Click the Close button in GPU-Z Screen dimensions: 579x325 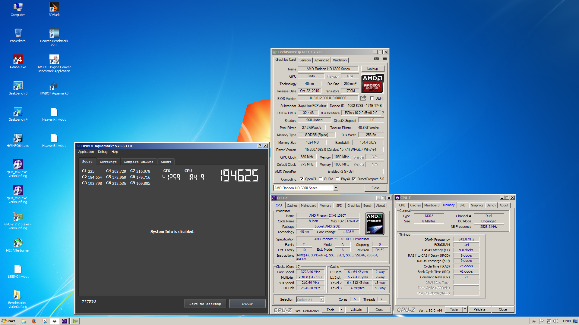coord(375,188)
